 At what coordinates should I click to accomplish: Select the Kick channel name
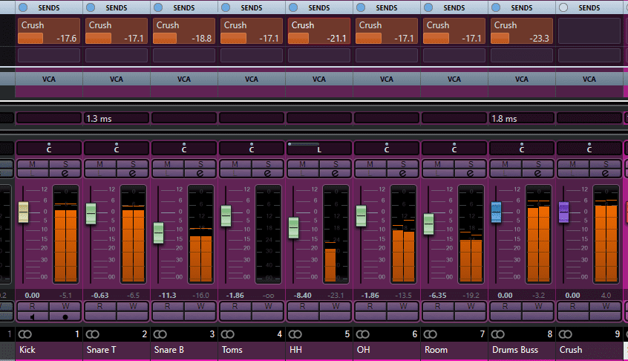27,350
